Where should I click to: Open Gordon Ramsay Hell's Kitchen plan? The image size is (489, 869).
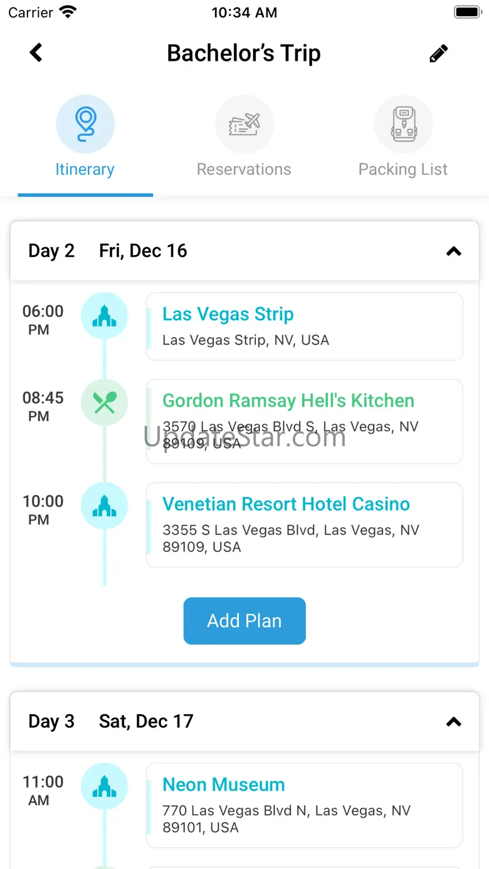(x=305, y=421)
